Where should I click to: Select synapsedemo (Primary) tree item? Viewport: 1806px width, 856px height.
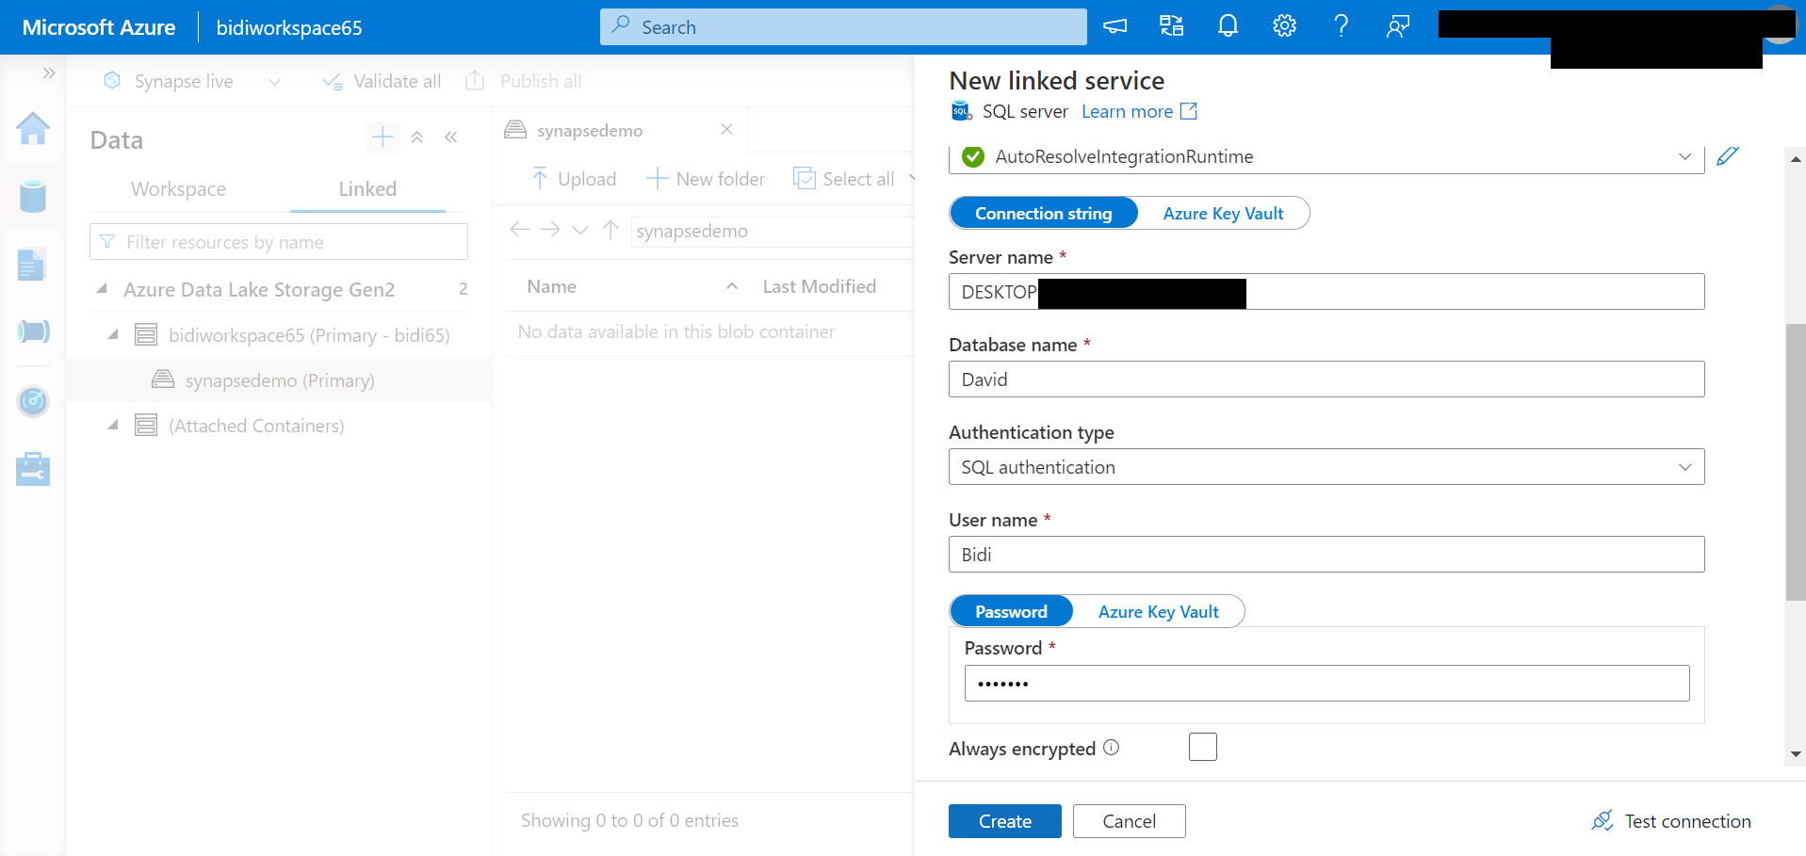[279, 380]
